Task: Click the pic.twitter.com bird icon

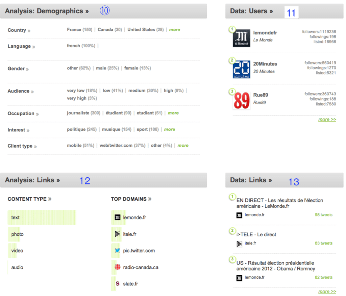Action: point(117,250)
